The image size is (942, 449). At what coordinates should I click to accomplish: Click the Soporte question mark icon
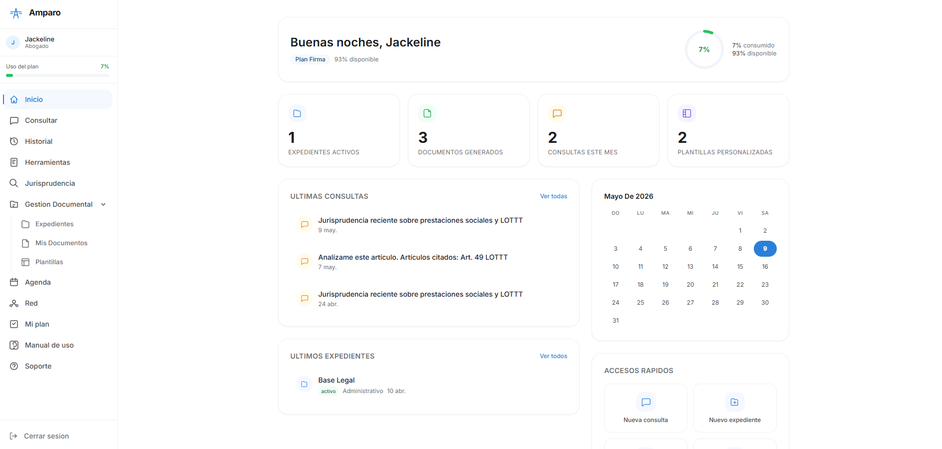click(14, 366)
